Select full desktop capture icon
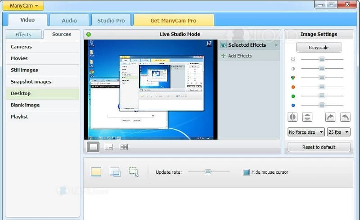This screenshot has height=220, width=360. coord(96,172)
